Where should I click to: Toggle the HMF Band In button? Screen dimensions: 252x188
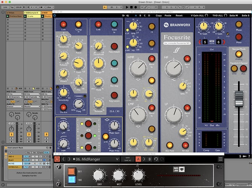pos(151,59)
